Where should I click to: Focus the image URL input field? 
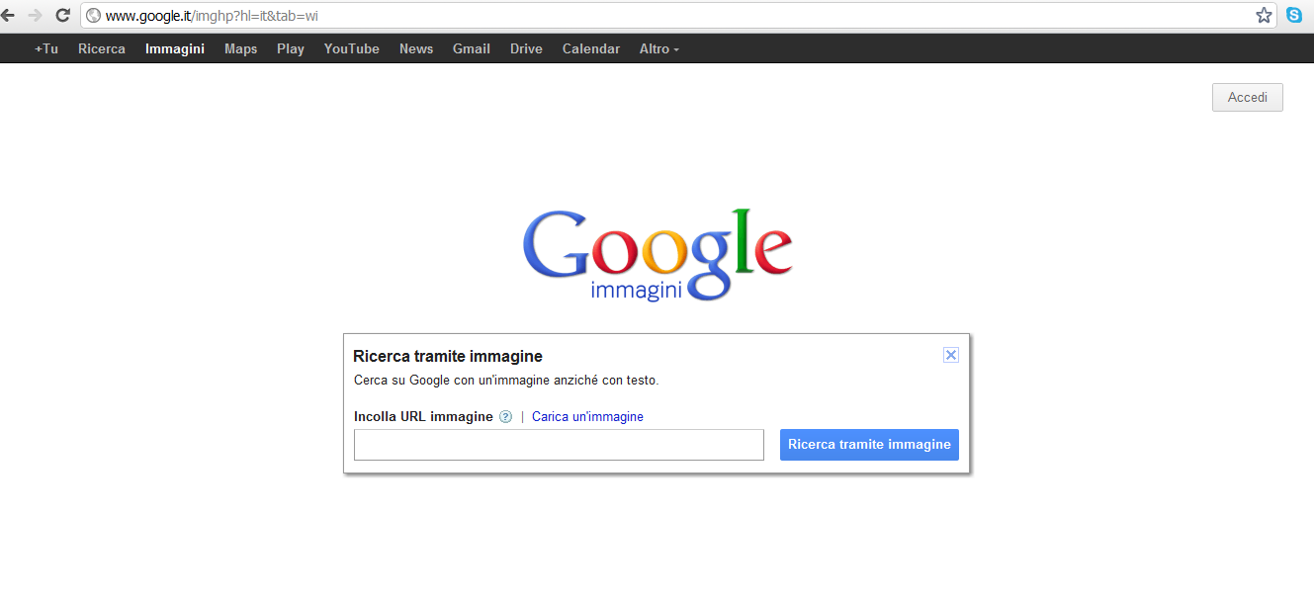(559, 445)
